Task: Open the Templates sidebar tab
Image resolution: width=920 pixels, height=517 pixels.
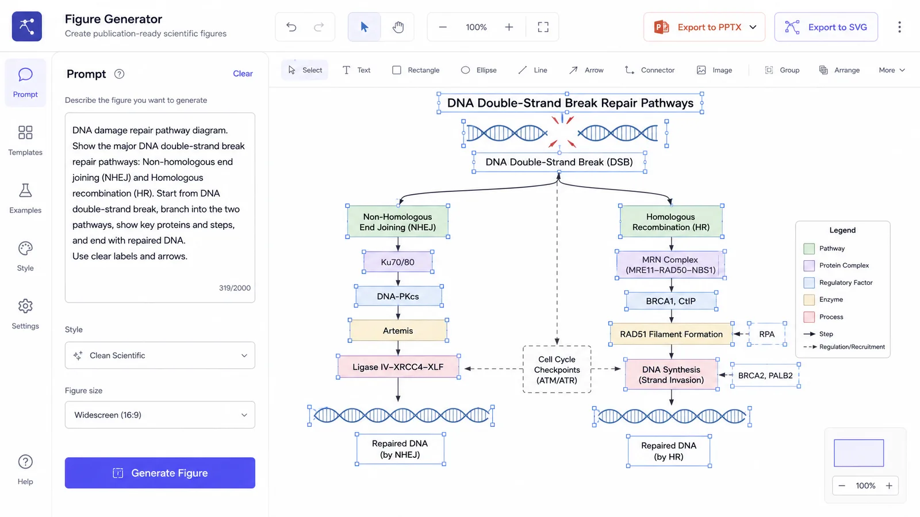Action: coord(25,141)
